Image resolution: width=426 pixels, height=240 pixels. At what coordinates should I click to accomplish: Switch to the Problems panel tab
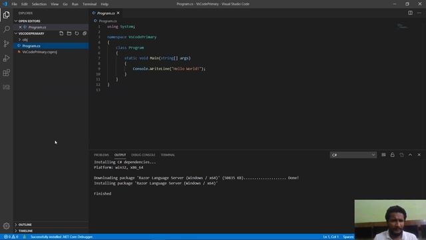pyautogui.click(x=101, y=155)
